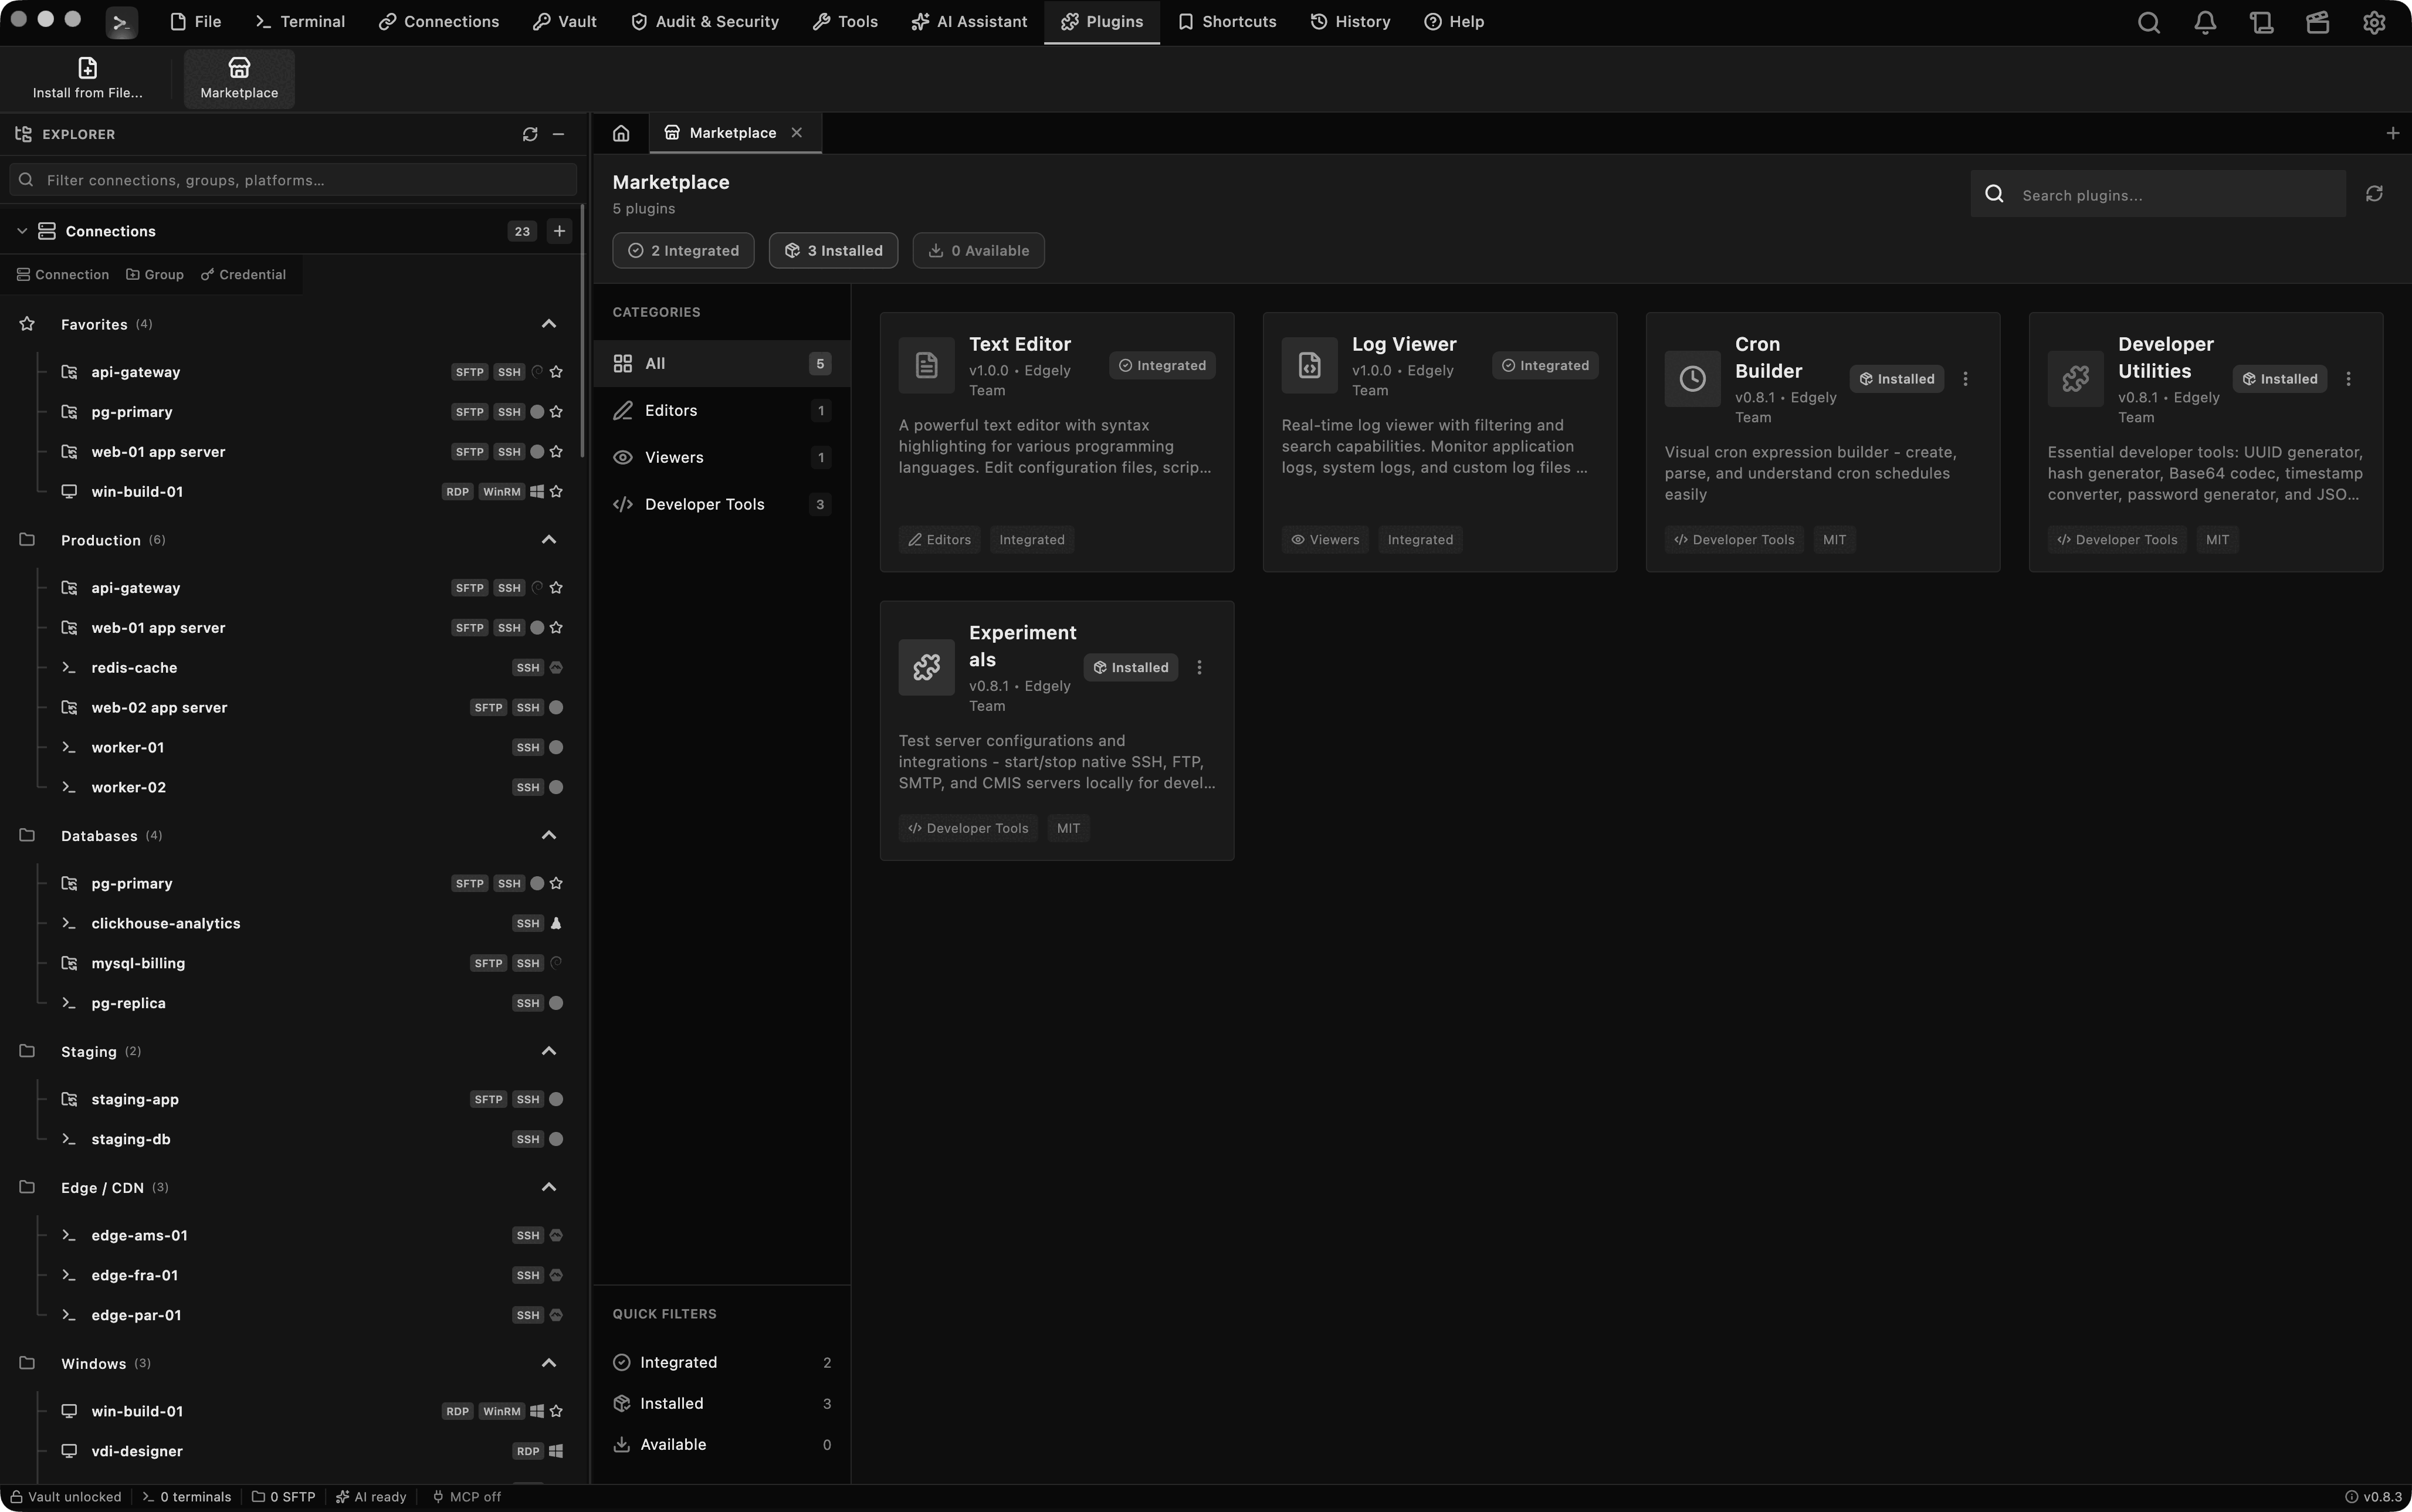The width and height of the screenshot is (2412, 1512).
Task: Click the Search plugins field
Action: pos(2158,194)
